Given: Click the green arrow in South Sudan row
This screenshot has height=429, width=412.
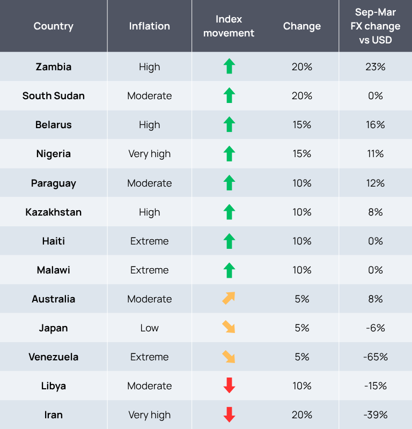Looking at the screenshot, I should (229, 96).
